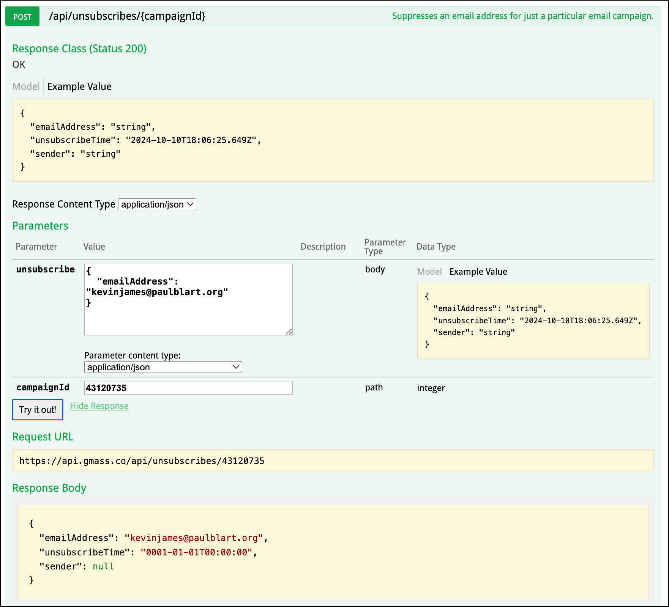Viewport: 669px width, 607px height.
Task: Grab the textarea resize handle corner
Action: 289,332
